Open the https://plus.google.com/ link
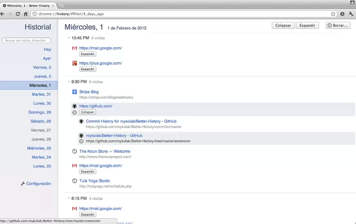This screenshot has width=356, height=224. 100,63
